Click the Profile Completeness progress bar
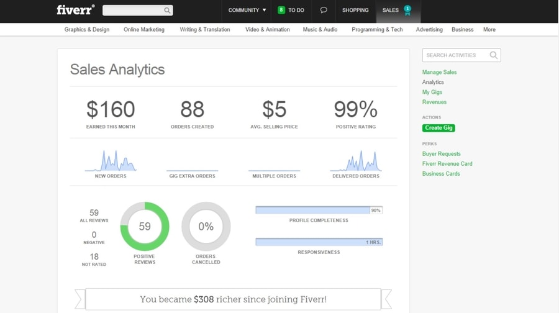 pyautogui.click(x=319, y=211)
